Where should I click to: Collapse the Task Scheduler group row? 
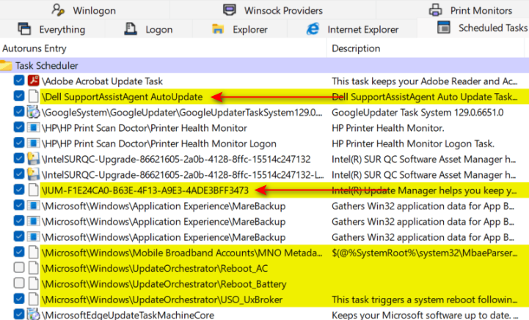264,65
